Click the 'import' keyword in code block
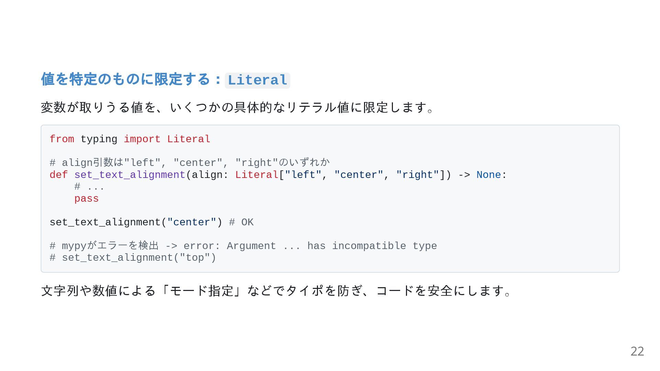The width and height of the screenshot is (660, 371). click(x=142, y=139)
